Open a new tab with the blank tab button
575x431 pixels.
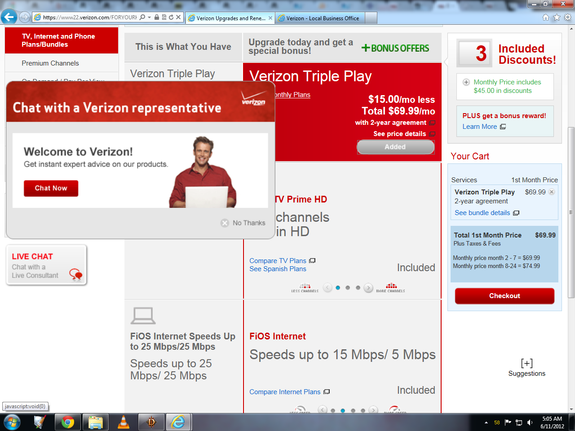[x=371, y=18]
